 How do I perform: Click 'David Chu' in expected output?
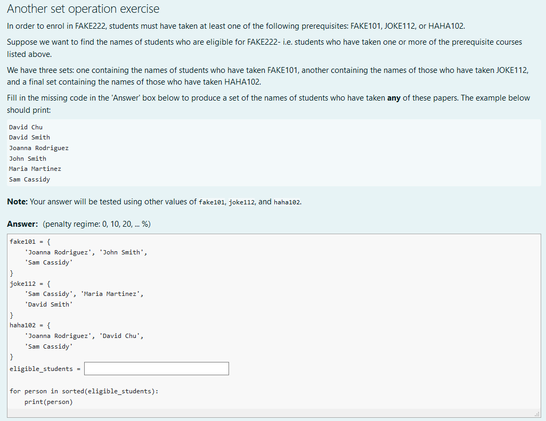26,127
